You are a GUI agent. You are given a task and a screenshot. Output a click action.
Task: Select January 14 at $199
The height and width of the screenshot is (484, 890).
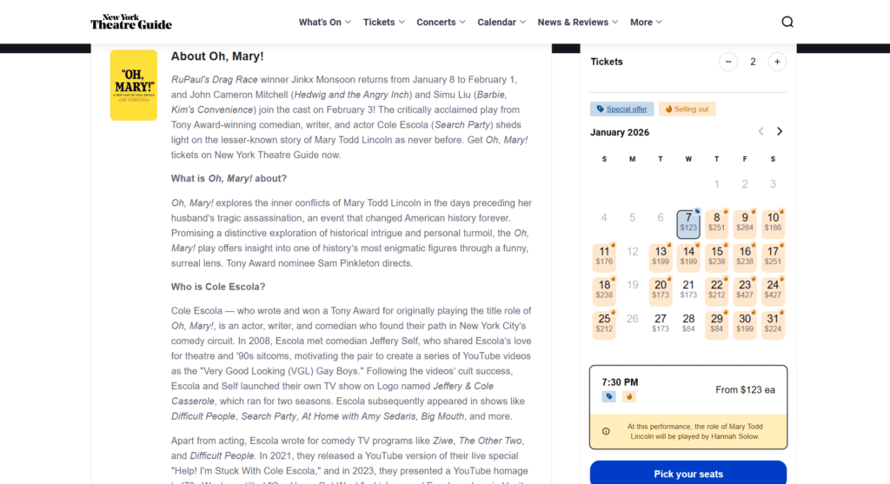tap(688, 256)
